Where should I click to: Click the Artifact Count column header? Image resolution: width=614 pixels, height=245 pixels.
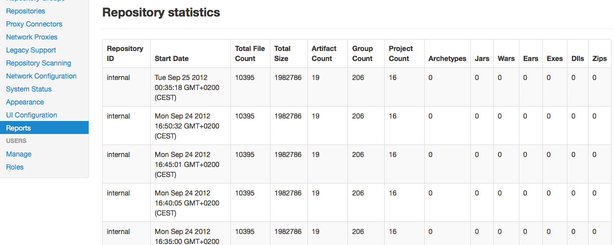(324, 53)
